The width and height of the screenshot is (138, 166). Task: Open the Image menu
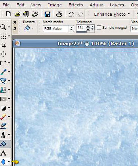(x=55, y=5)
